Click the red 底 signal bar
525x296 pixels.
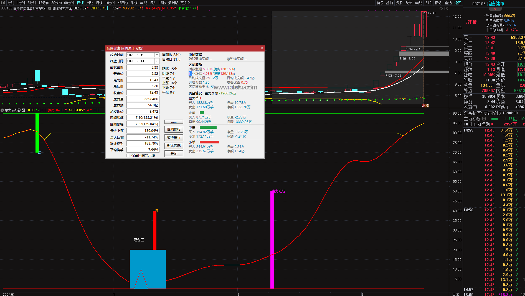pyautogui.click(x=154, y=230)
